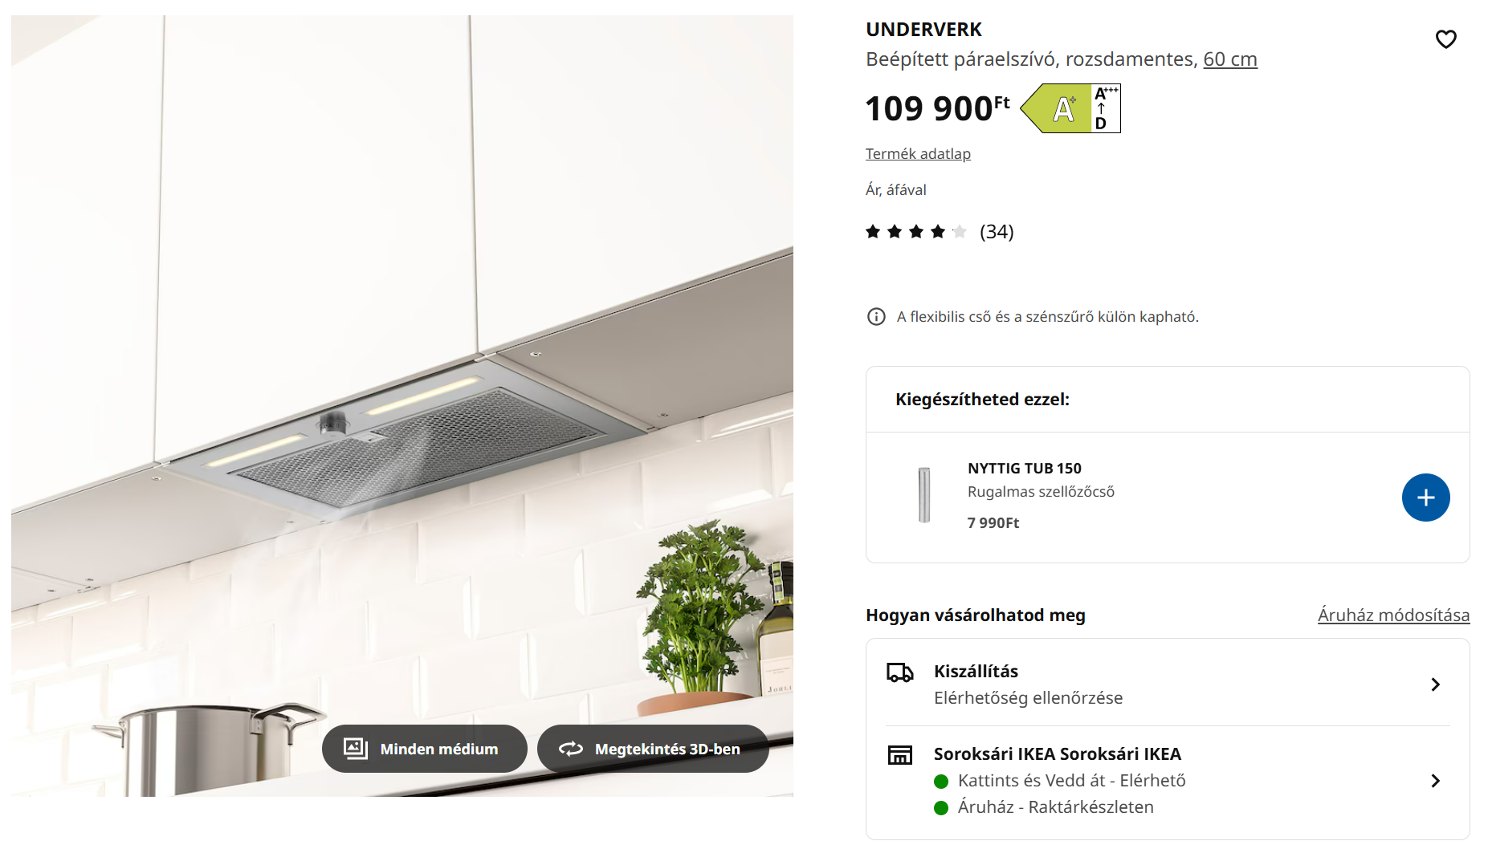Click the info icon beside flexibilis cső note

(x=876, y=316)
